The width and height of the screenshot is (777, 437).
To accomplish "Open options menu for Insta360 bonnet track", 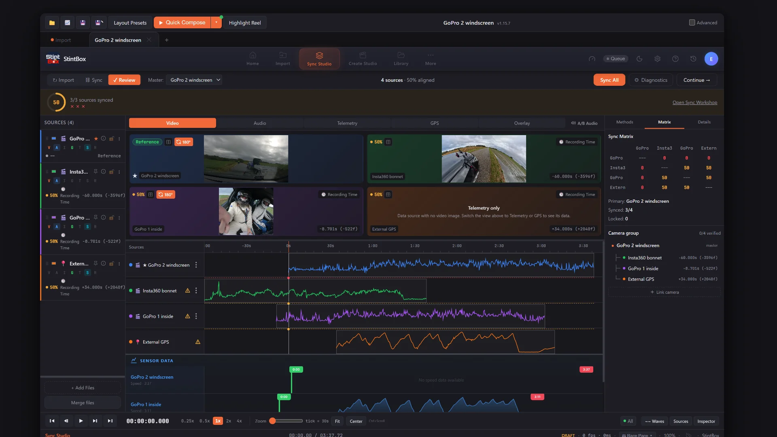I will tap(196, 291).
